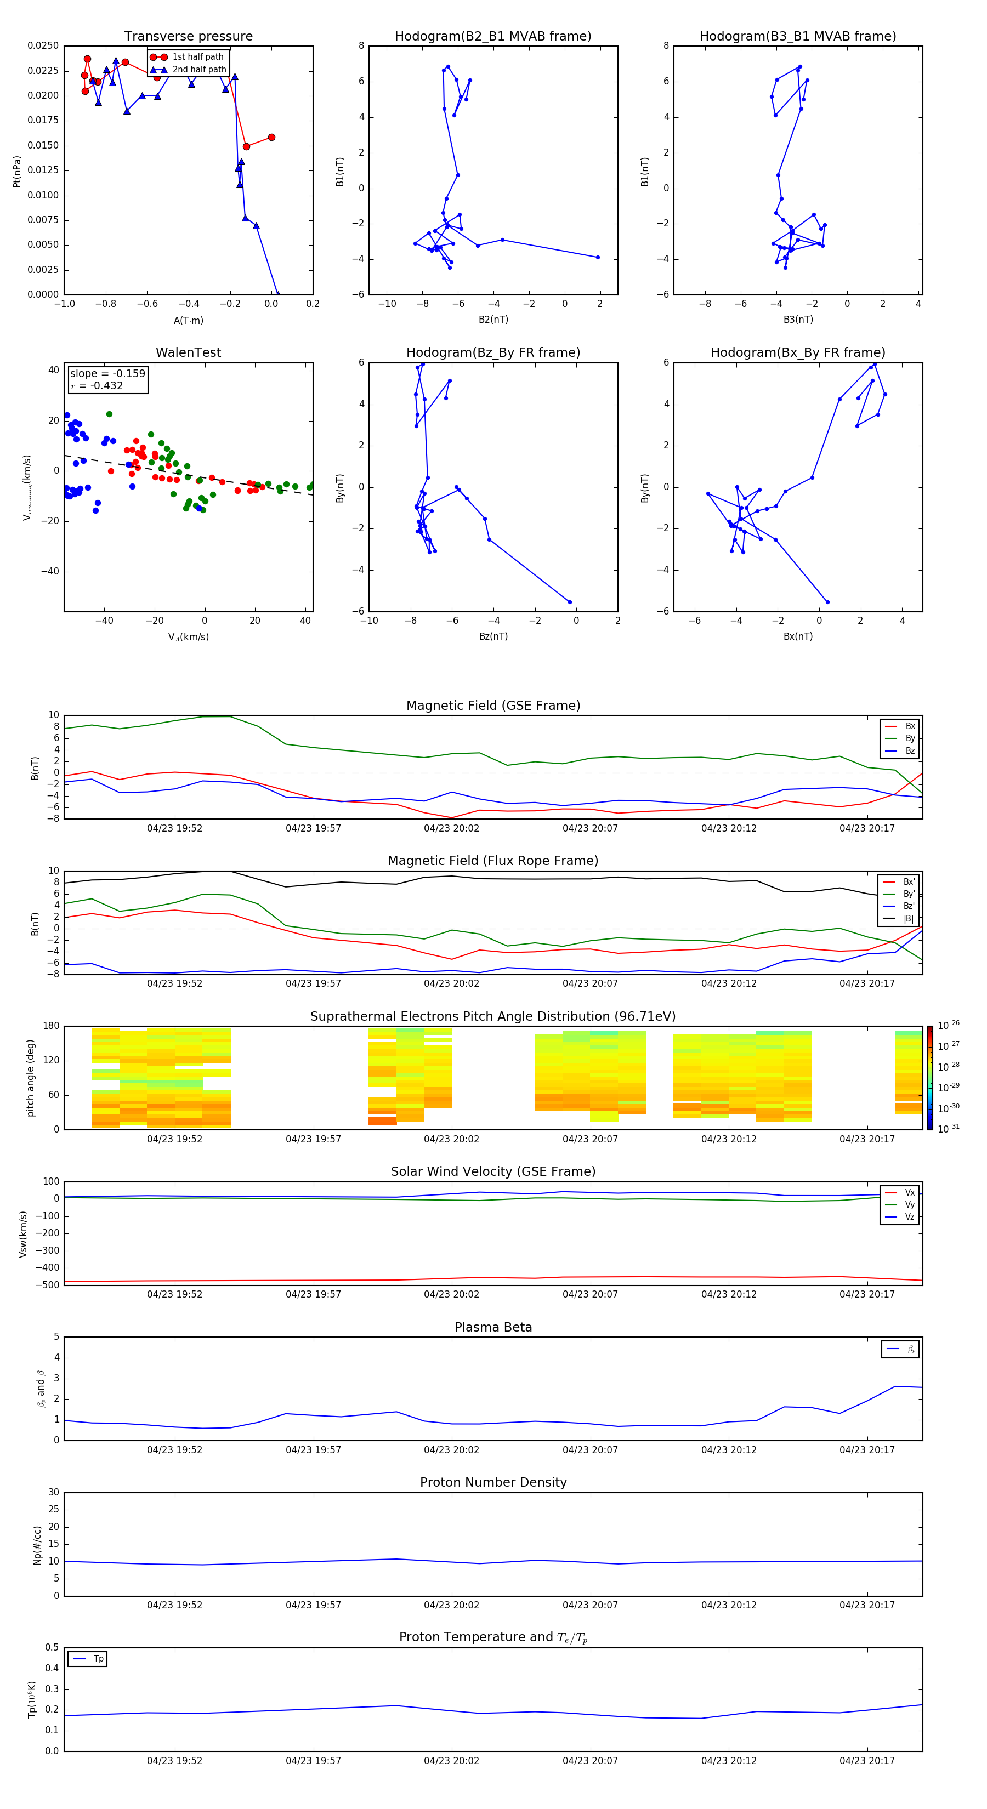987x1809 pixels.
Task: Click the "Solar Wind Velocity (GSE Frame)" title
Action: tap(493, 1172)
